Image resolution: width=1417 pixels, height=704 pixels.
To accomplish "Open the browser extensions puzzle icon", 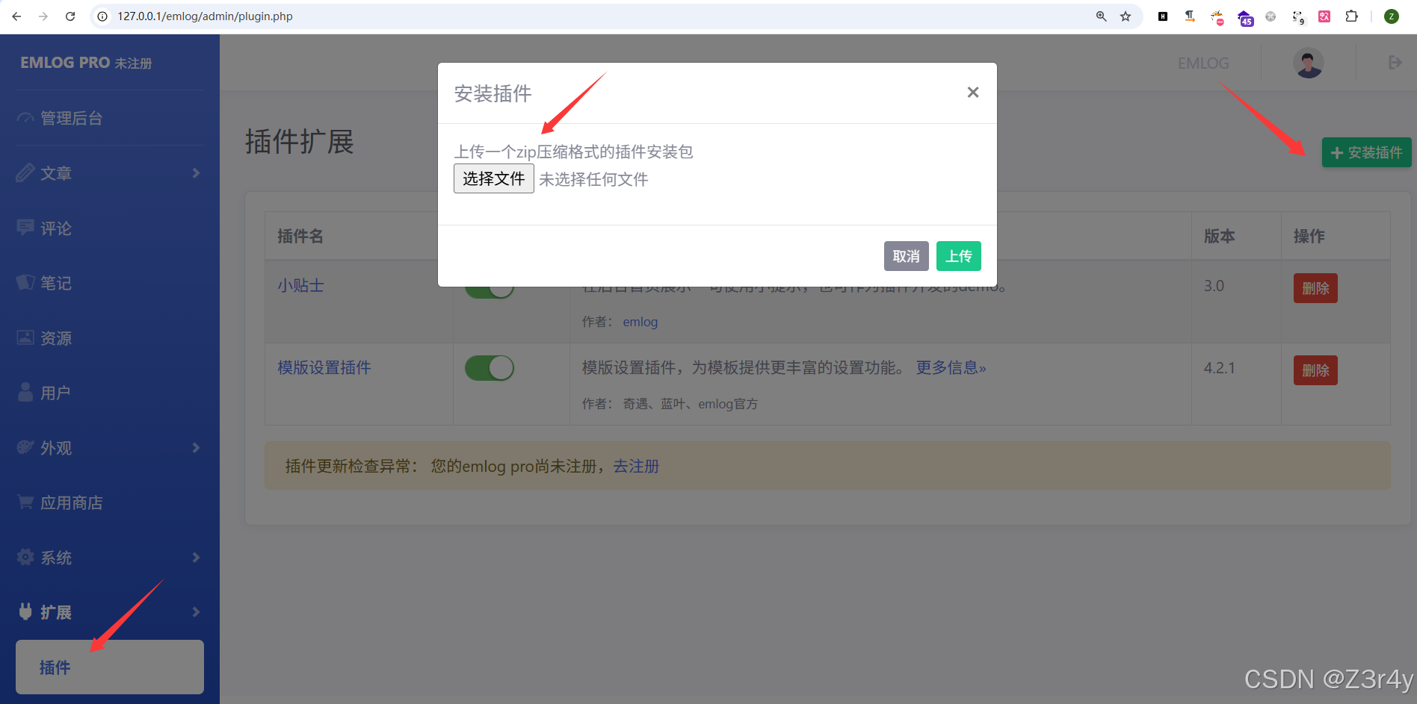I will (x=1351, y=16).
